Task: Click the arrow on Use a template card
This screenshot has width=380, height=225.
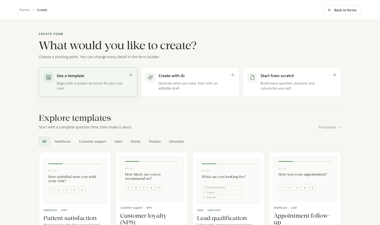Action: click(x=130, y=75)
